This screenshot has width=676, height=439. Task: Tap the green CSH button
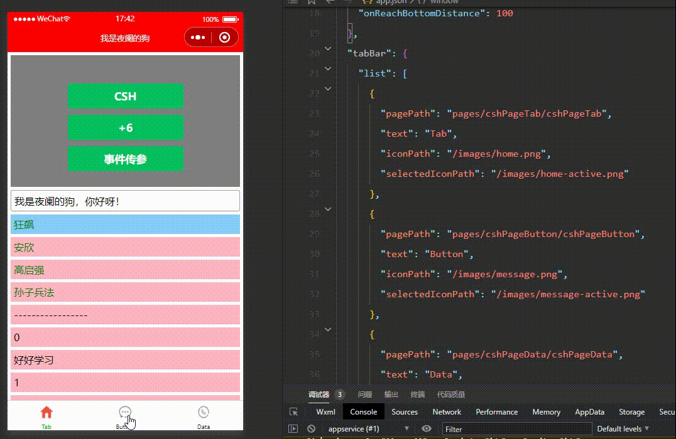pos(126,96)
